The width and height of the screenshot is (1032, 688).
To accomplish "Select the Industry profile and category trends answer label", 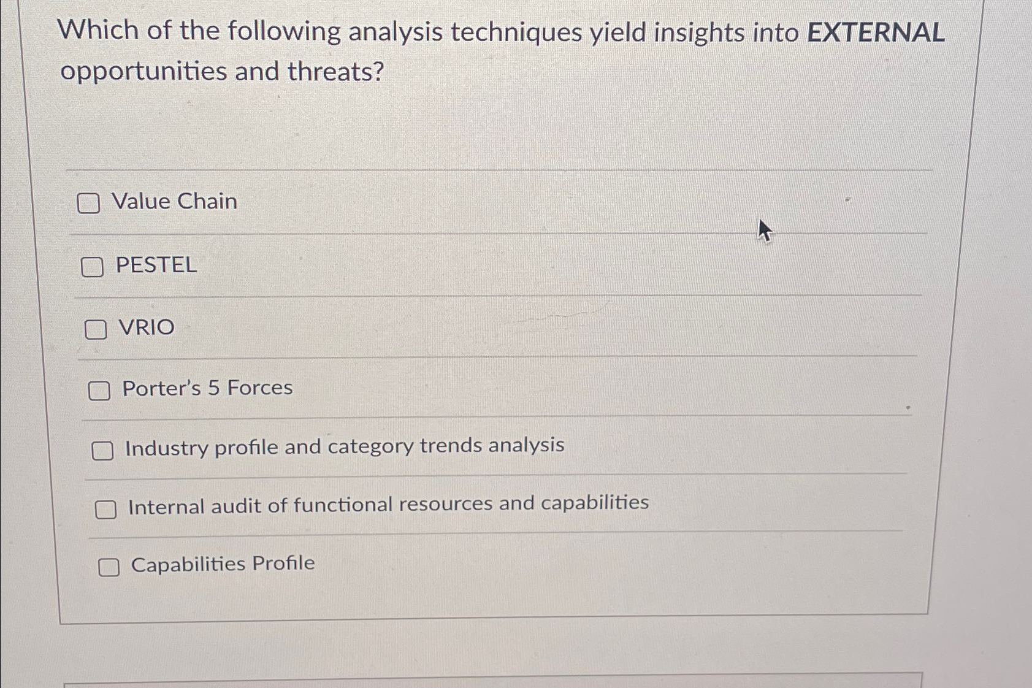I will coord(344,447).
